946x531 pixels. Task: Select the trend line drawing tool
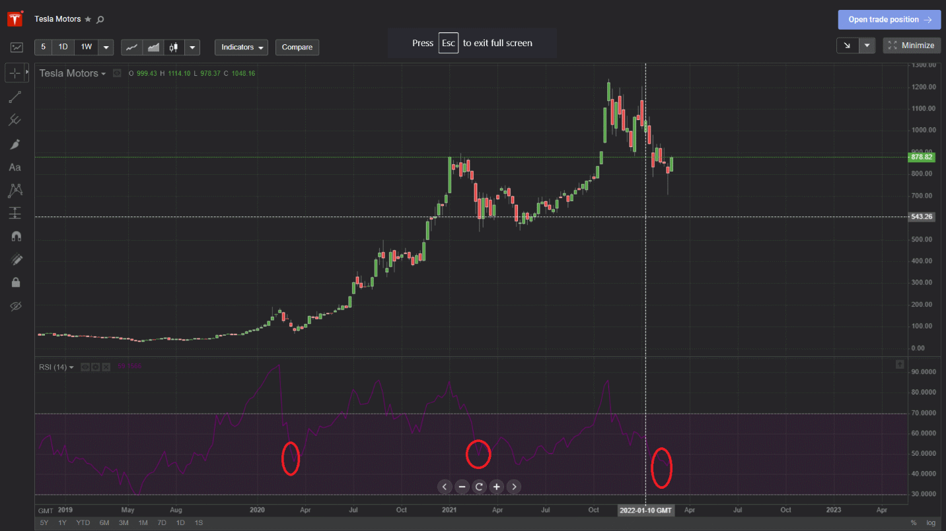pos(15,98)
